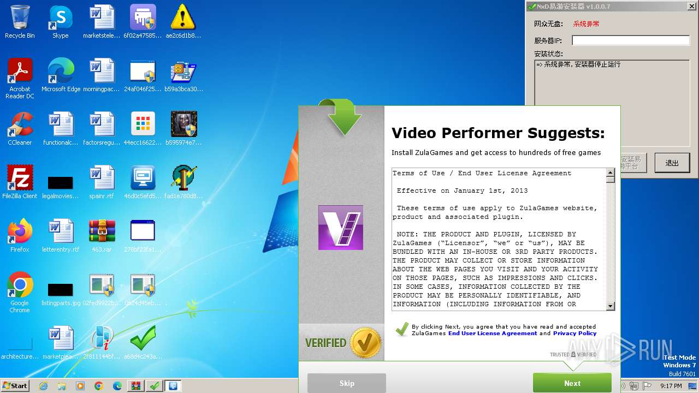The height and width of the screenshot is (393, 699).
Task: Select the letterentry.rtf document
Action: (61, 236)
